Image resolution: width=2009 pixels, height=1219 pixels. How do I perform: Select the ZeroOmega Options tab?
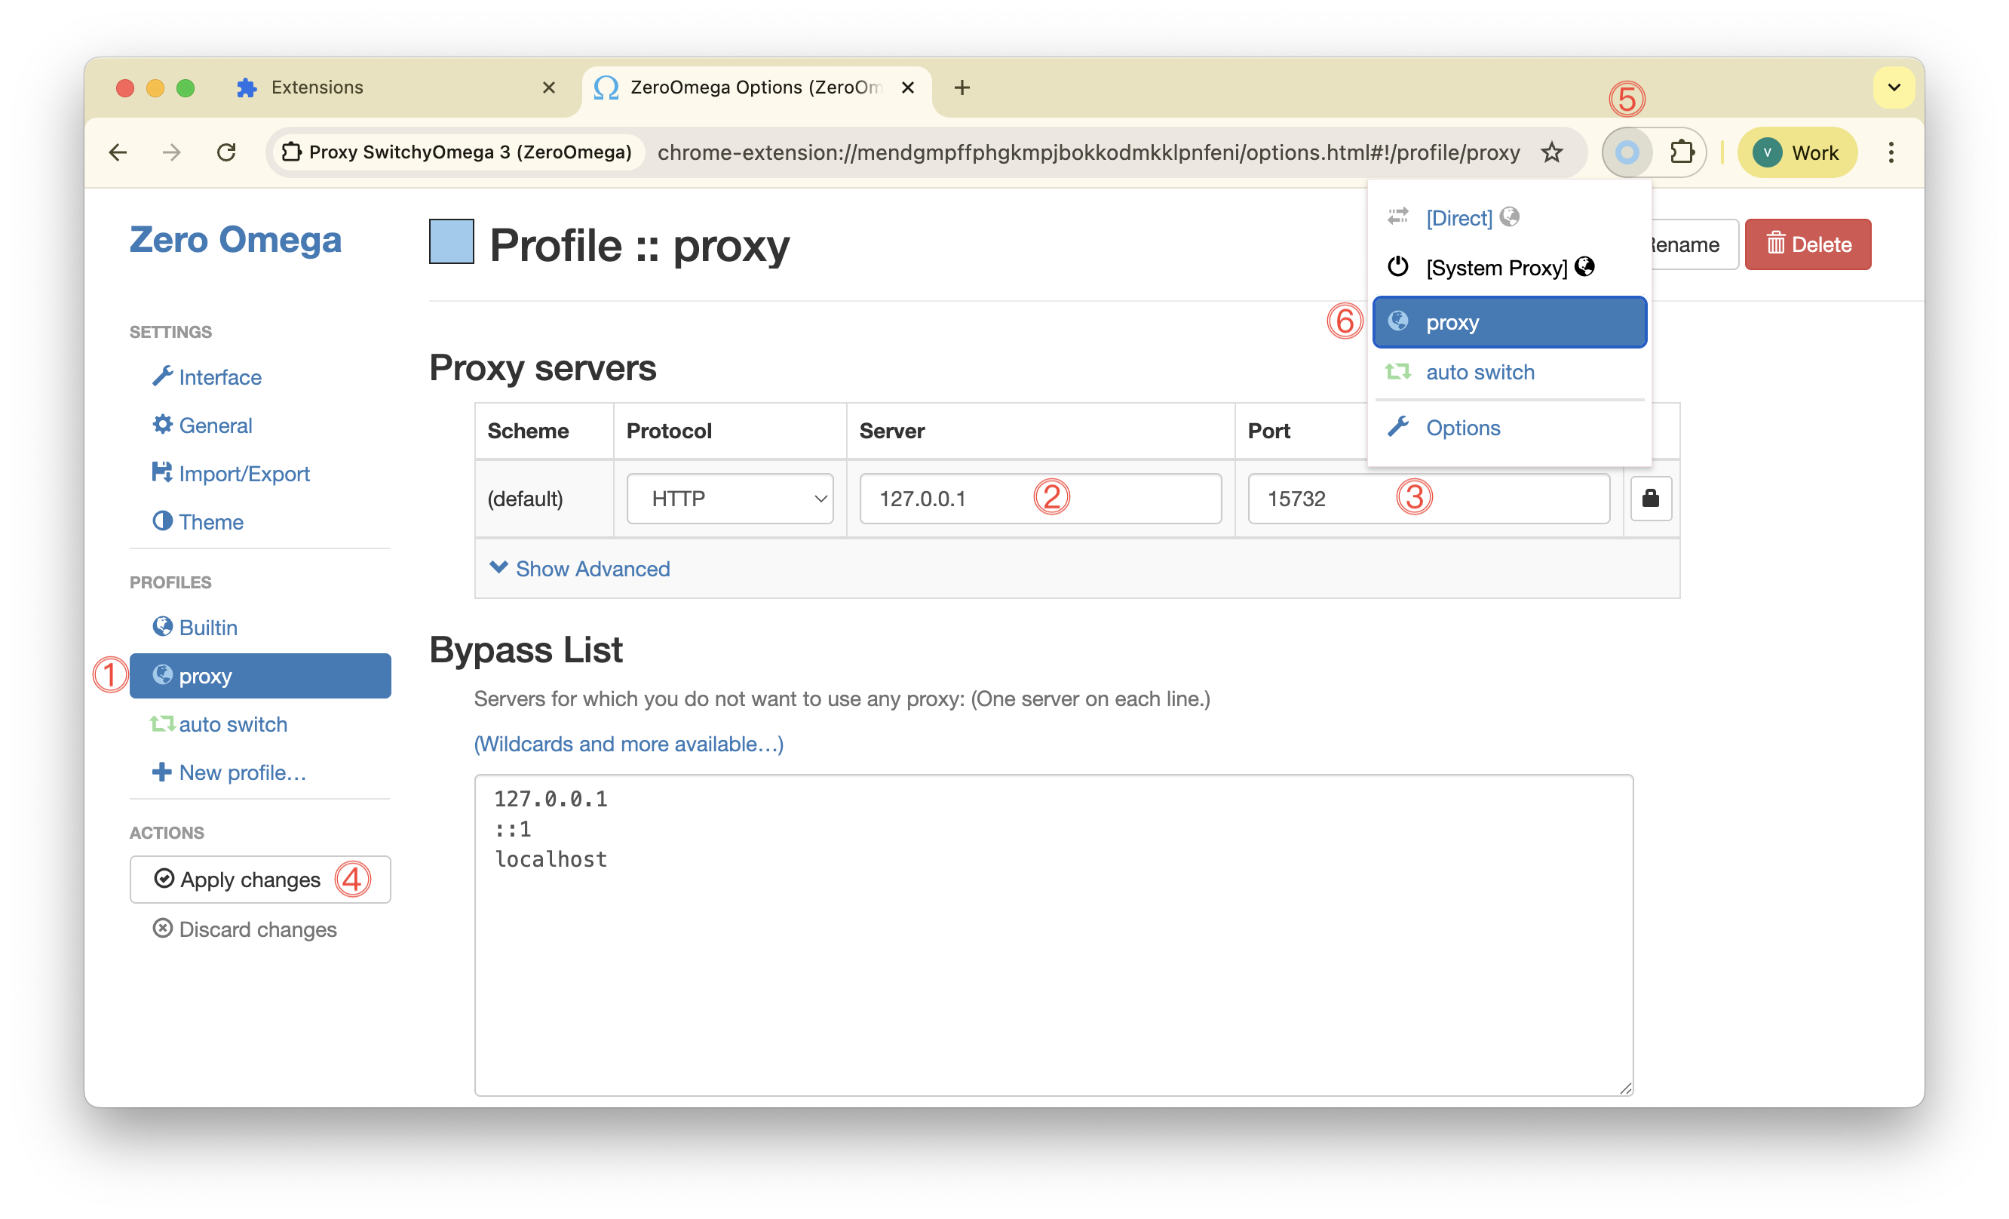[x=756, y=88]
